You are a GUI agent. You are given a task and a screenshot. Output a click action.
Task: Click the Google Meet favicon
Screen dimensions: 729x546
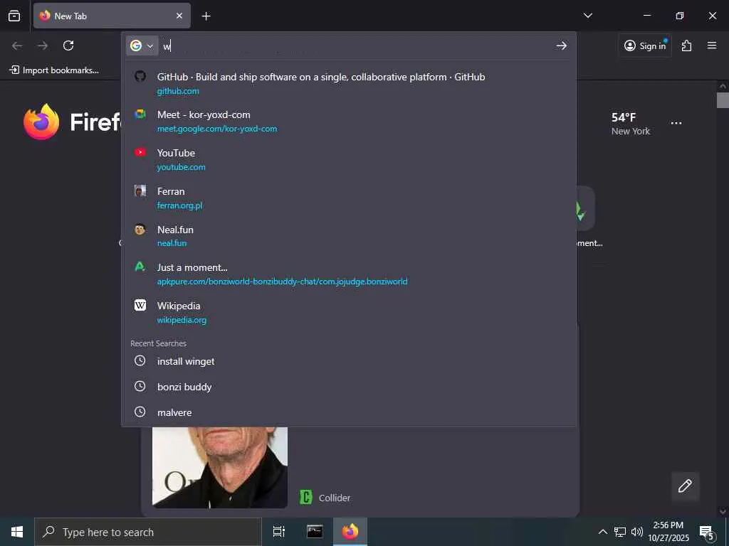[x=140, y=114]
